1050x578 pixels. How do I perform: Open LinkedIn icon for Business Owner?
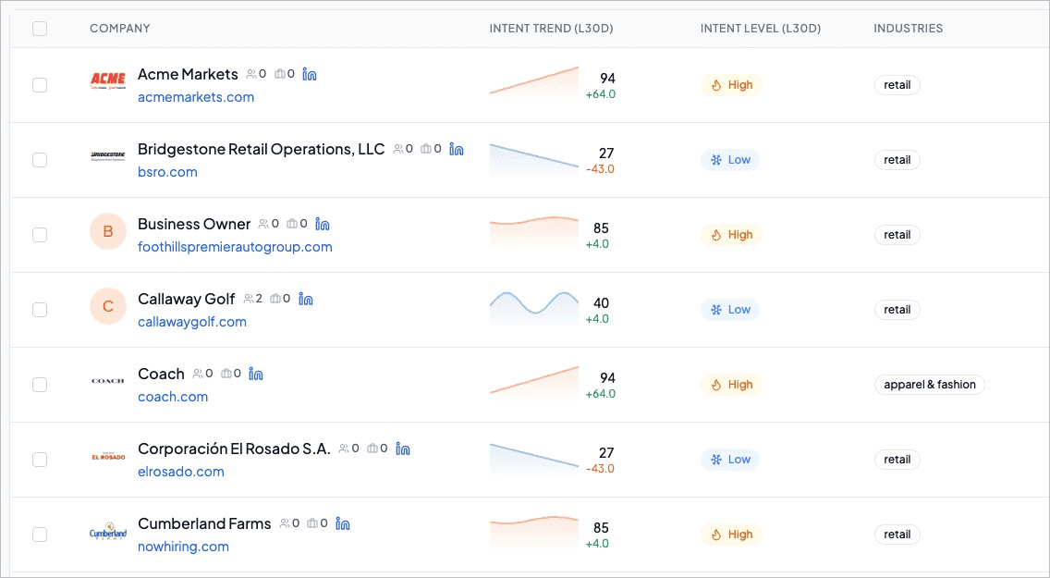tap(322, 225)
